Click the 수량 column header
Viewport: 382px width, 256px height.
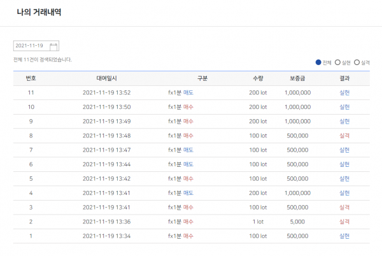click(x=258, y=78)
